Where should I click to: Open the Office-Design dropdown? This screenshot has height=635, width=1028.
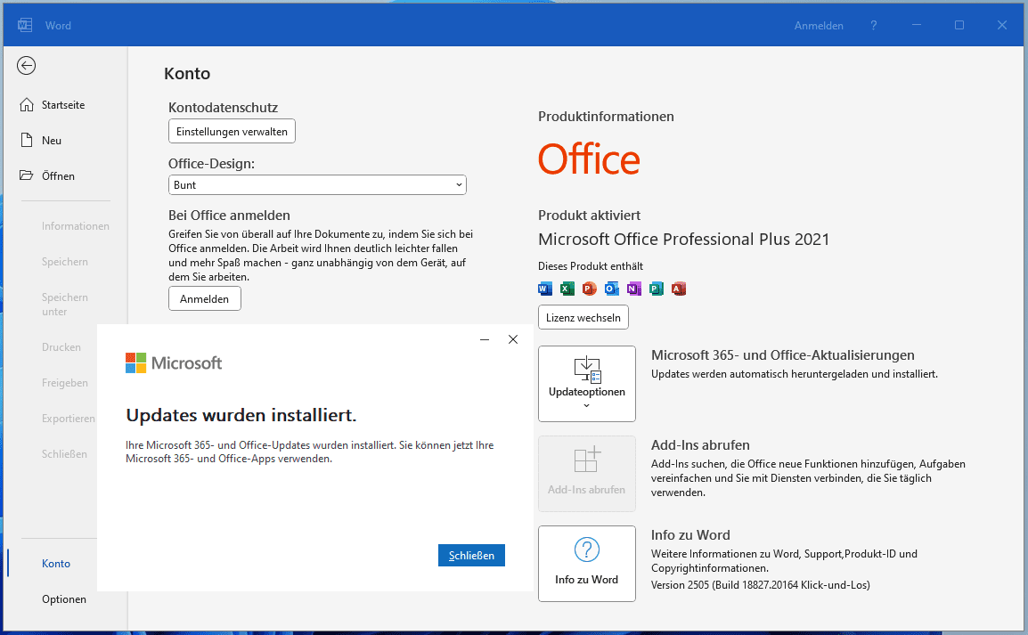(x=317, y=185)
